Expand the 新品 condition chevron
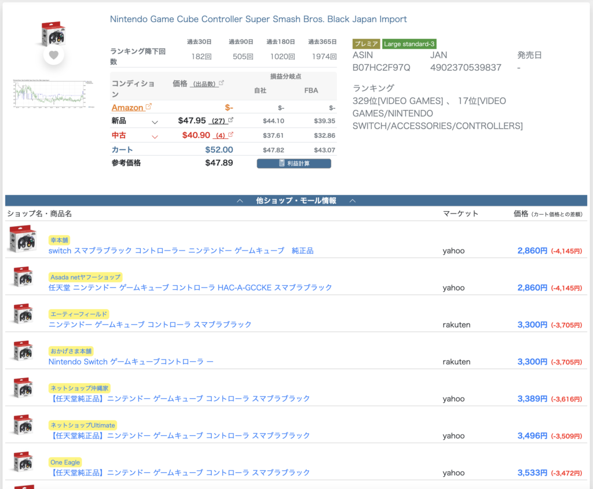This screenshot has height=489, width=593. click(155, 122)
